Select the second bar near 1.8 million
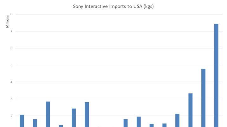 point(35,123)
